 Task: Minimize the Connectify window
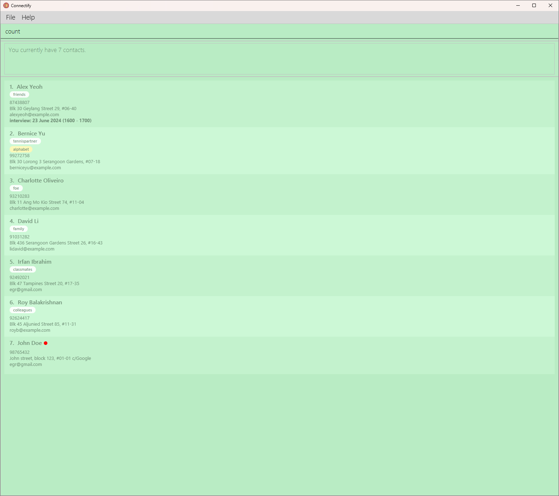pyautogui.click(x=518, y=5)
